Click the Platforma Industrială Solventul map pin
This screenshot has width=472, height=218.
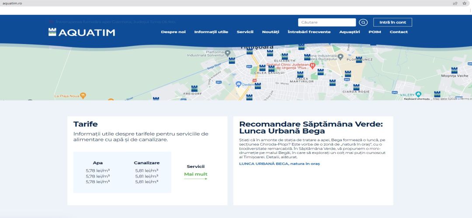[x=228, y=53]
